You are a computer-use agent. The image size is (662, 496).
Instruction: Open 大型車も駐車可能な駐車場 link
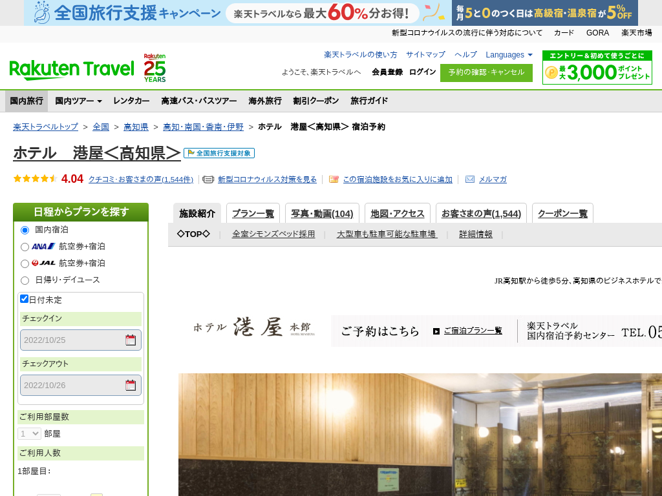tap(387, 234)
